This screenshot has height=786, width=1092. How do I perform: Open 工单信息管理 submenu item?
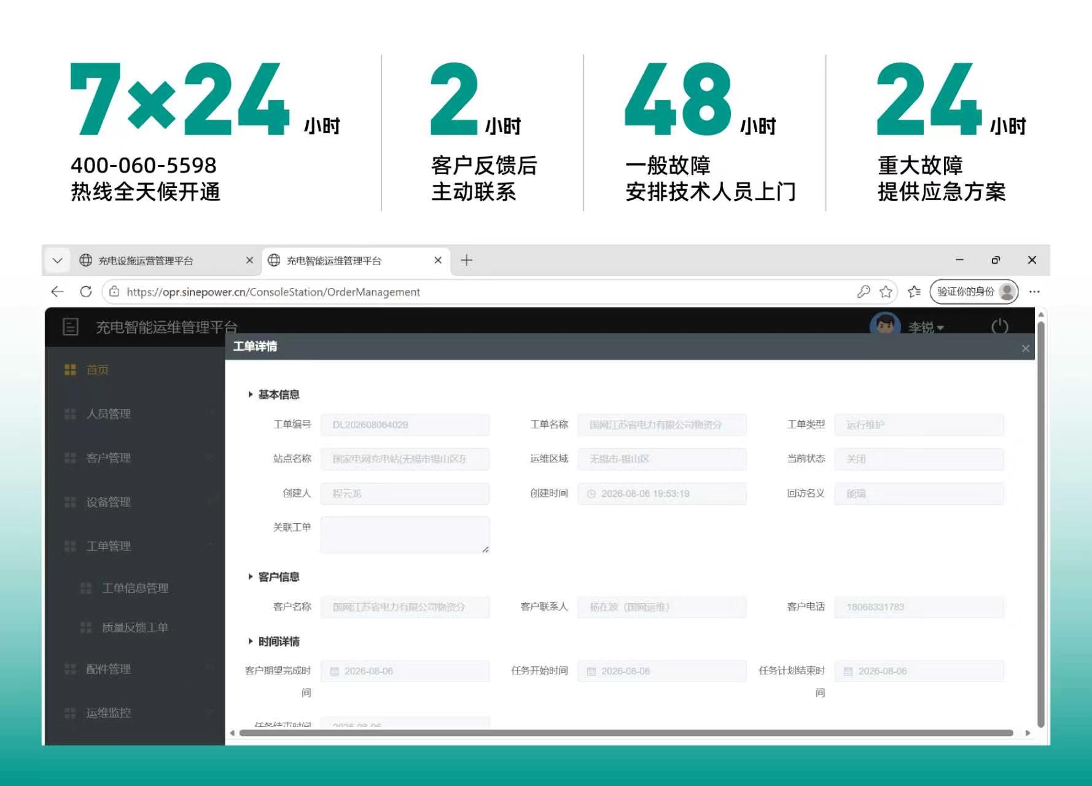tap(135, 588)
